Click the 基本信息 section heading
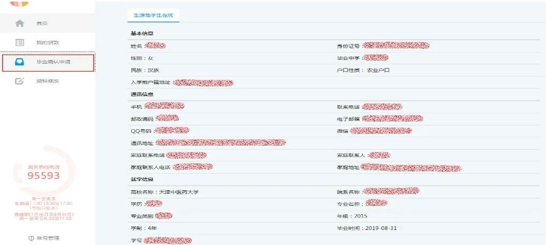 coord(138,33)
